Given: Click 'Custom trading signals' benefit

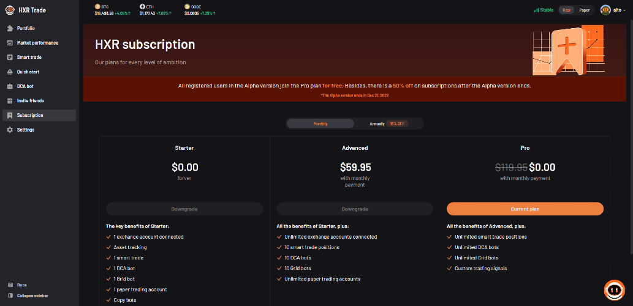Looking at the screenshot, I should [x=480, y=268].
